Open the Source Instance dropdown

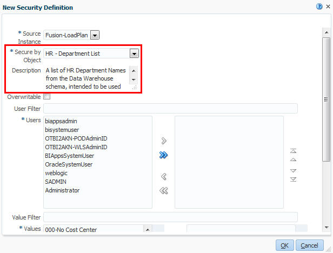tap(95, 35)
